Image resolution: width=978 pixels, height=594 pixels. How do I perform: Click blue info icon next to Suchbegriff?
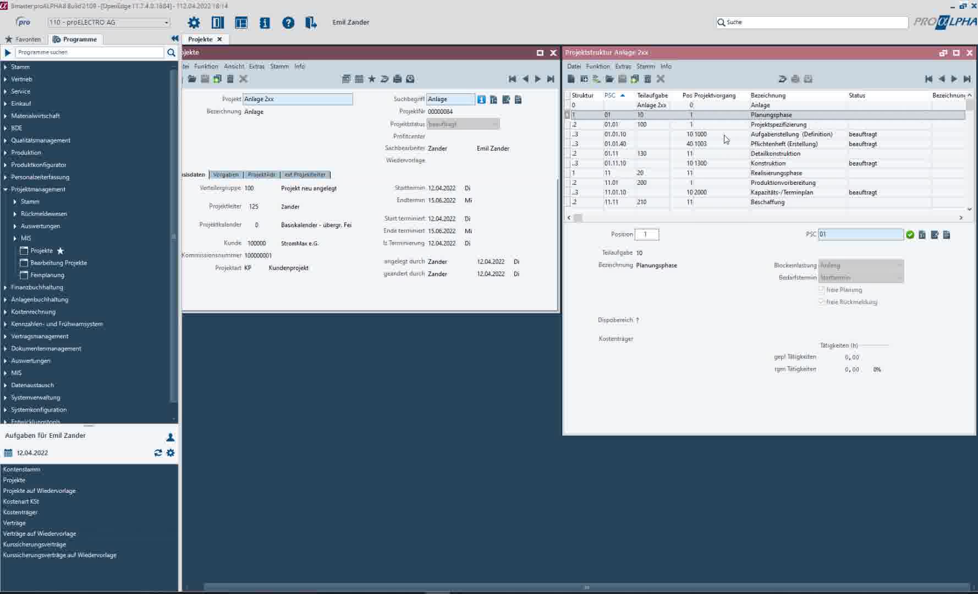pos(481,100)
